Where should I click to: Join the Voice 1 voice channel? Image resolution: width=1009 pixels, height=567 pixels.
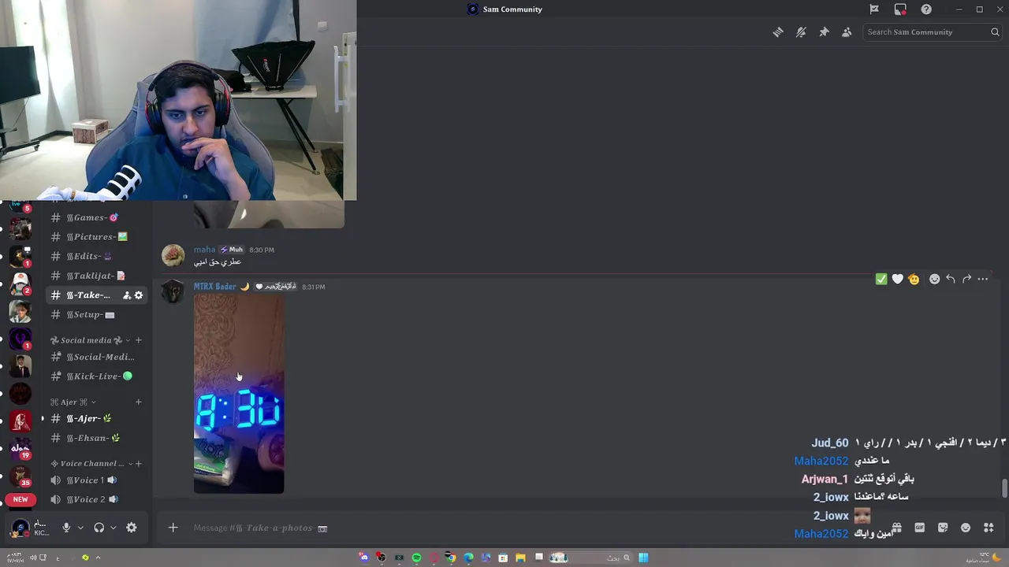coord(98,480)
